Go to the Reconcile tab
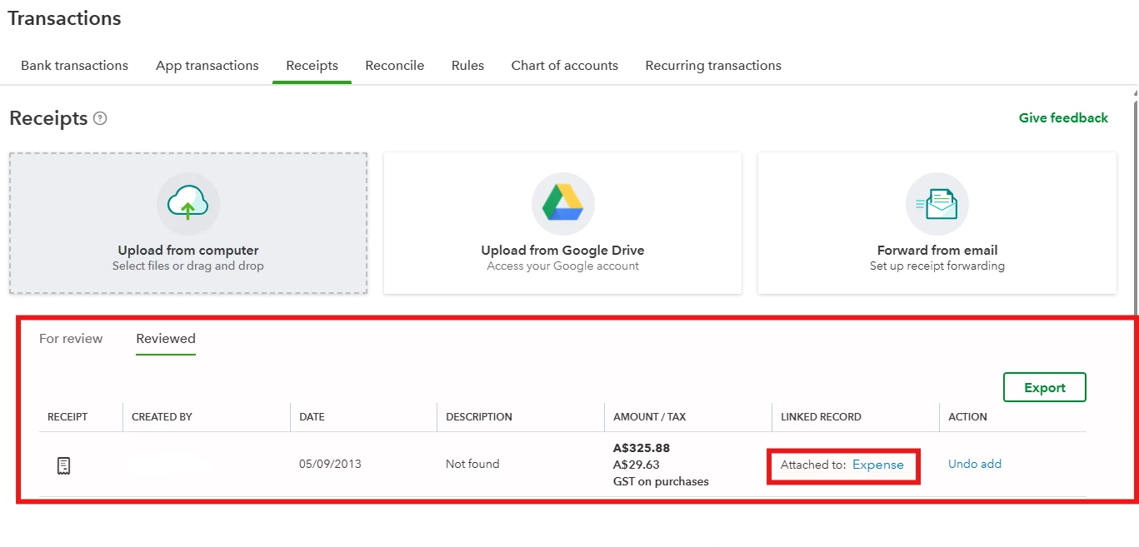Viewport: 1139px width, 547px height. [x=395, y=66]
